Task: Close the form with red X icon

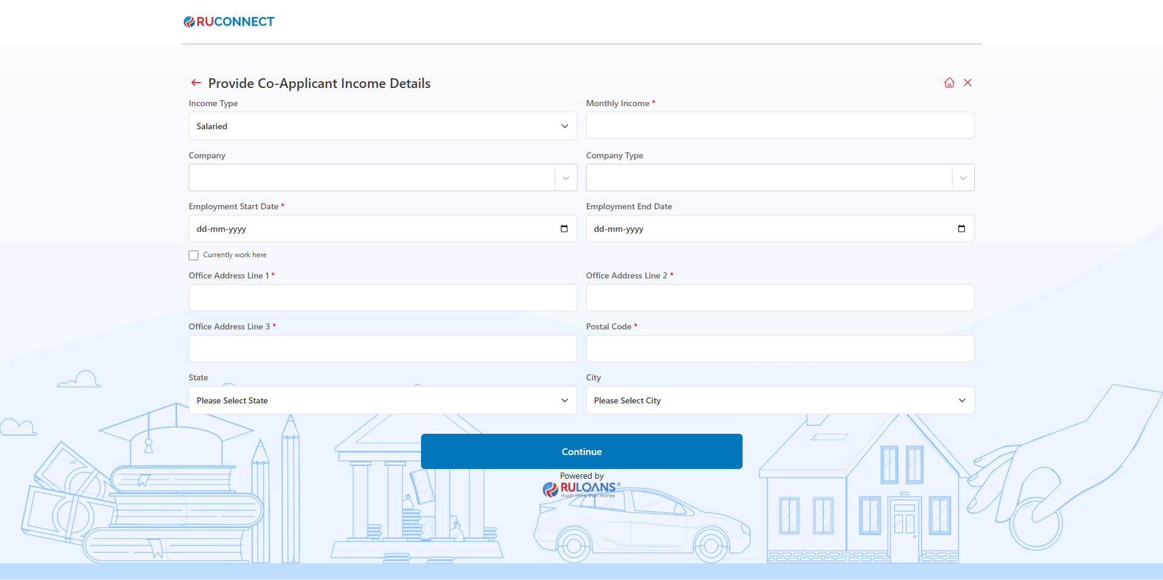Action: [968, 83]
